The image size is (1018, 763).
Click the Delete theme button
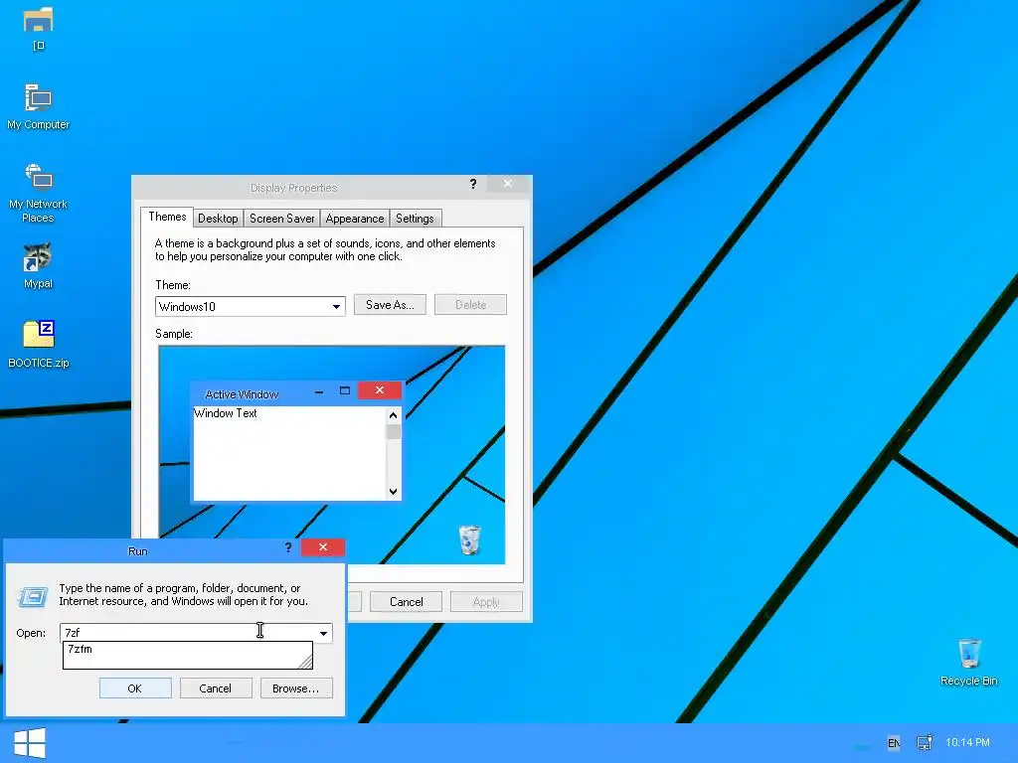pos(470,305)
